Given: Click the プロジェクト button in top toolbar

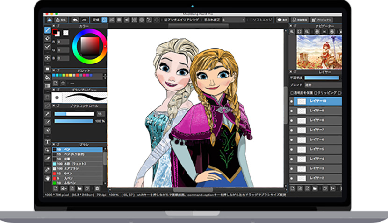Looking at the screenshot, I should [x=322, y=20].
